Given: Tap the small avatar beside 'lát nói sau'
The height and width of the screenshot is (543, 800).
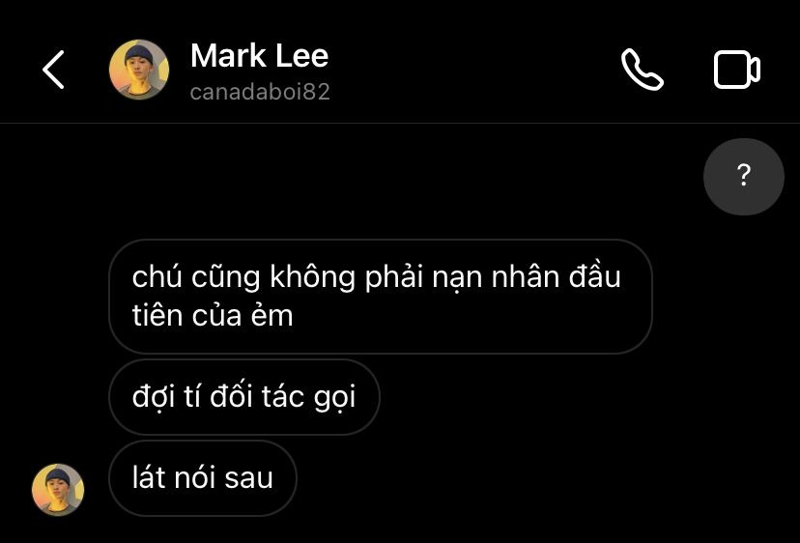Looking at the screenshot, I should (58, 490).
